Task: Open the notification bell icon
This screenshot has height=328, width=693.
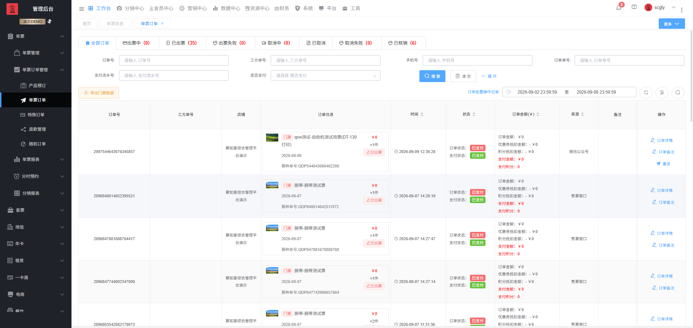Action: pos(619,8)
